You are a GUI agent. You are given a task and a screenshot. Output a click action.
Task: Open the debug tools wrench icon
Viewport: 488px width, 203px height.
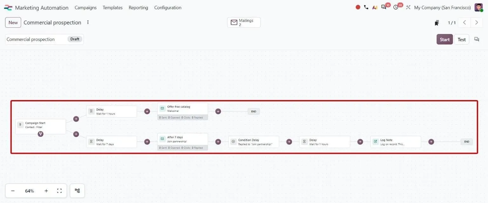(408, 7)
